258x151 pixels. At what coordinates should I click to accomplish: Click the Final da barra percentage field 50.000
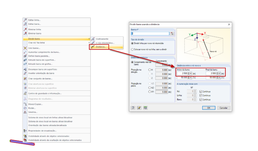(x=211, y=78)
